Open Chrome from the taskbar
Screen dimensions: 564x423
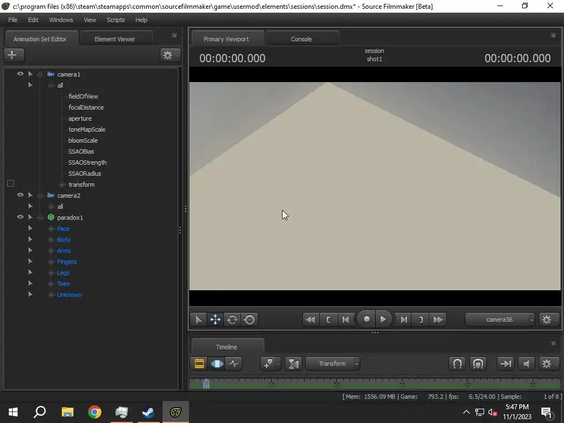95,412
